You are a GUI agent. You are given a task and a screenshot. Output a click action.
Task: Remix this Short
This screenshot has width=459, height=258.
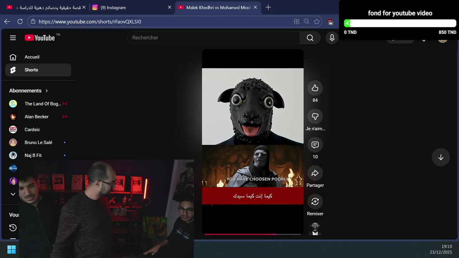coord(315,201)
